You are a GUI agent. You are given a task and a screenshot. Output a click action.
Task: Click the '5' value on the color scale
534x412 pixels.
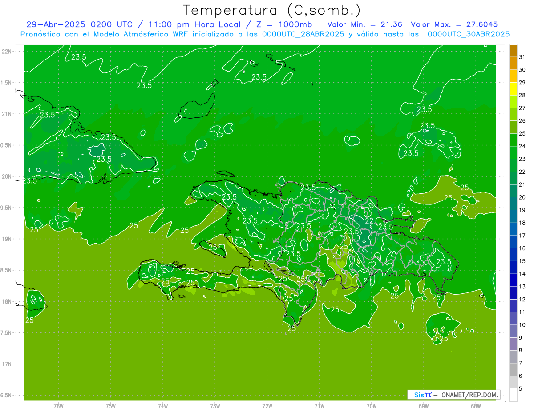[521, 389]
